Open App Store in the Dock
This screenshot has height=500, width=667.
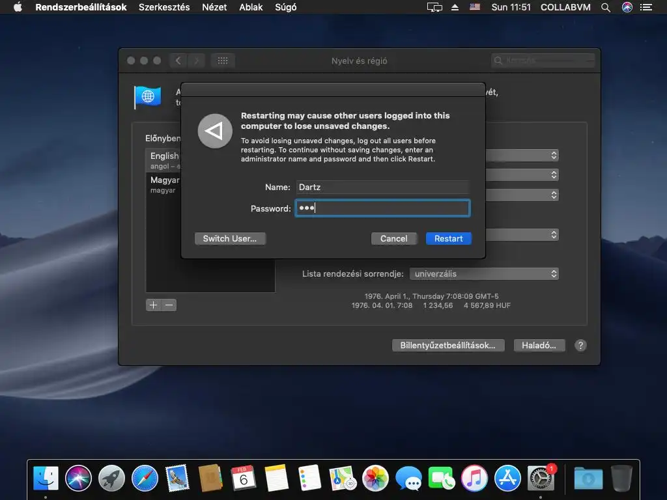coord(507,478)
